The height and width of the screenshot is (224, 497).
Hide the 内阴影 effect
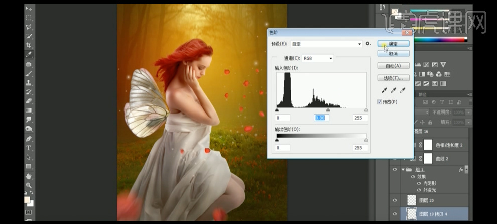point(419,183)
